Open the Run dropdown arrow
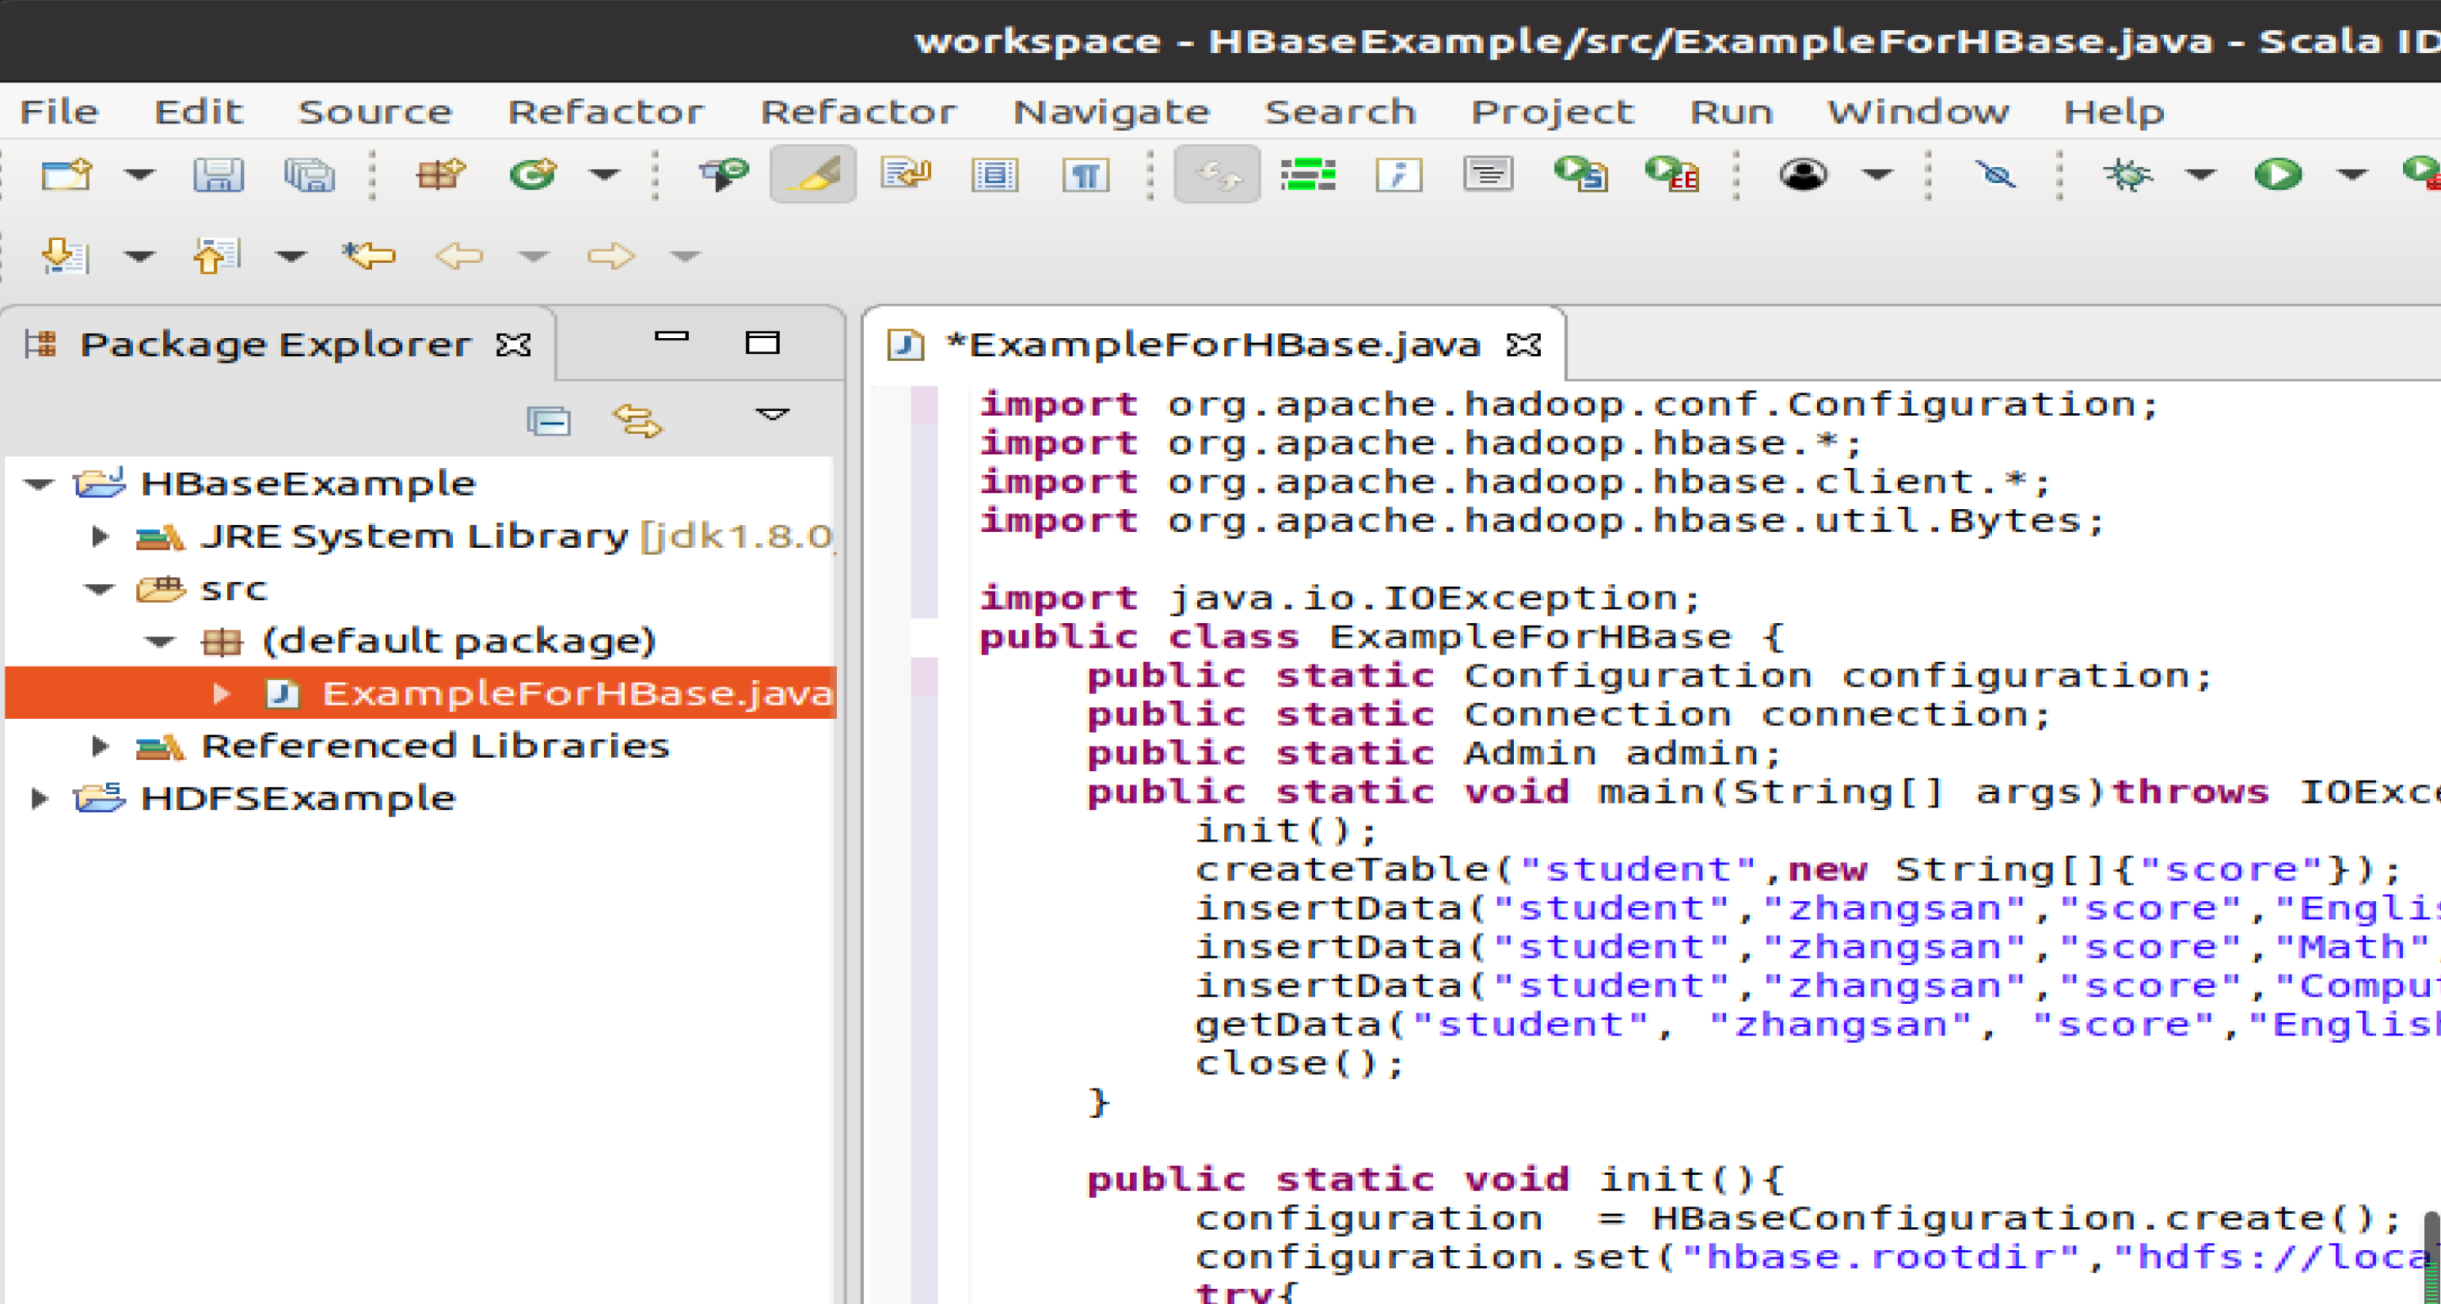2441x1304 pixels. click(2352, 175)
